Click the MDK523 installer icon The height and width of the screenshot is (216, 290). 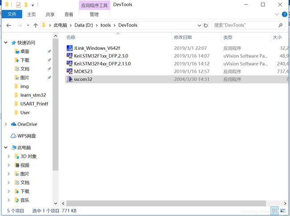point(70,71)
